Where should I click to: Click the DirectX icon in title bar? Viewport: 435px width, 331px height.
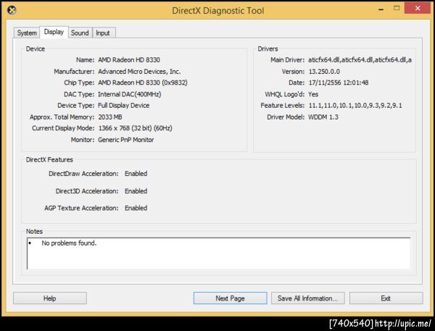coord(12,10)
